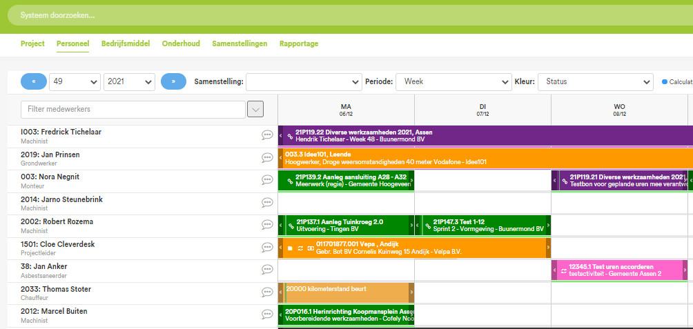Select employee 2012: Marcel Buiten
This screenshot has height=329, width=693.
point(54,311)
